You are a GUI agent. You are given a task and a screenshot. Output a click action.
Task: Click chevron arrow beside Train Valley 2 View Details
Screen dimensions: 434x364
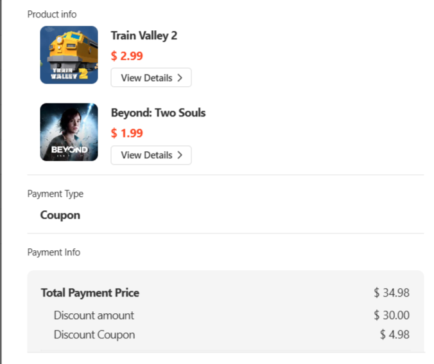[x=180, y=78]
